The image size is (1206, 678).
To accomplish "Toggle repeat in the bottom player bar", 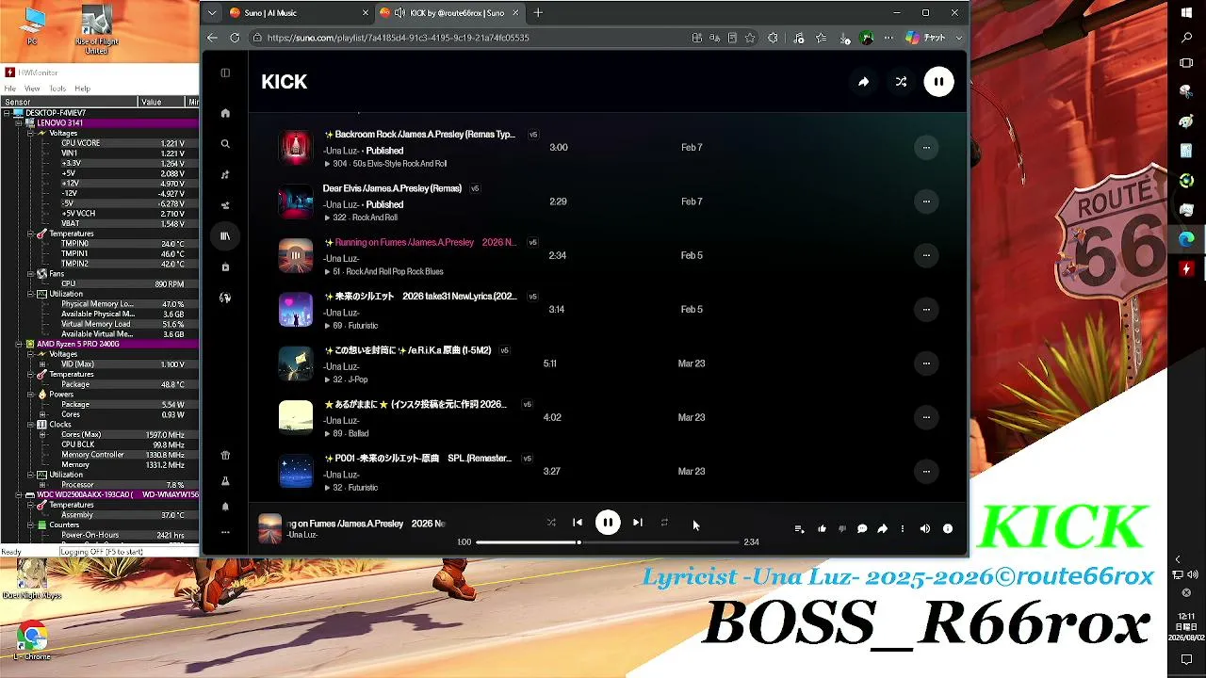I will pyautogui.click(x=664, y=523).
